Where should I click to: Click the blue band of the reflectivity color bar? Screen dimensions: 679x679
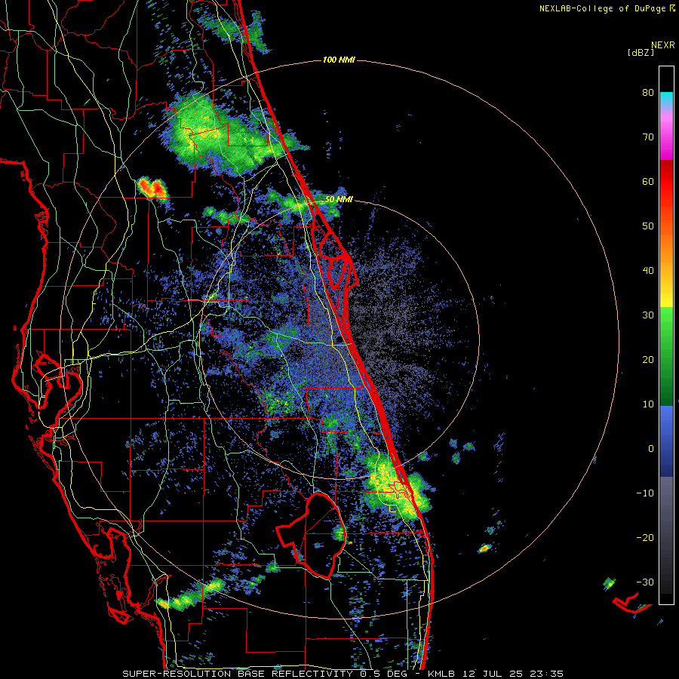coord(666,441)
